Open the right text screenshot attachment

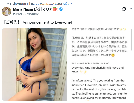coord(100,65)
